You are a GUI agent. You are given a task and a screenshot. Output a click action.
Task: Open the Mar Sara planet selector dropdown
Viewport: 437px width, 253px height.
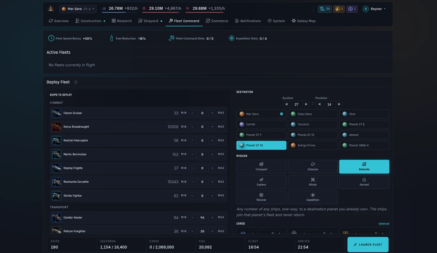pos(78,9)
